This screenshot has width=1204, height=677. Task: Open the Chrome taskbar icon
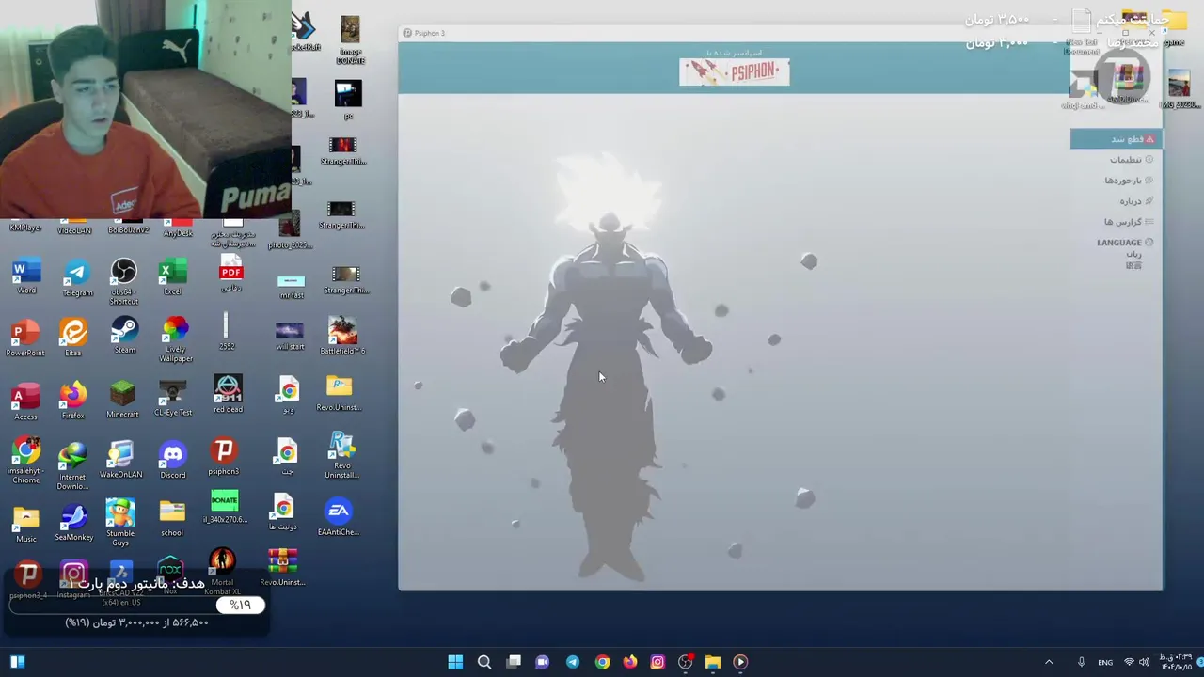click(x=602, y=662)
